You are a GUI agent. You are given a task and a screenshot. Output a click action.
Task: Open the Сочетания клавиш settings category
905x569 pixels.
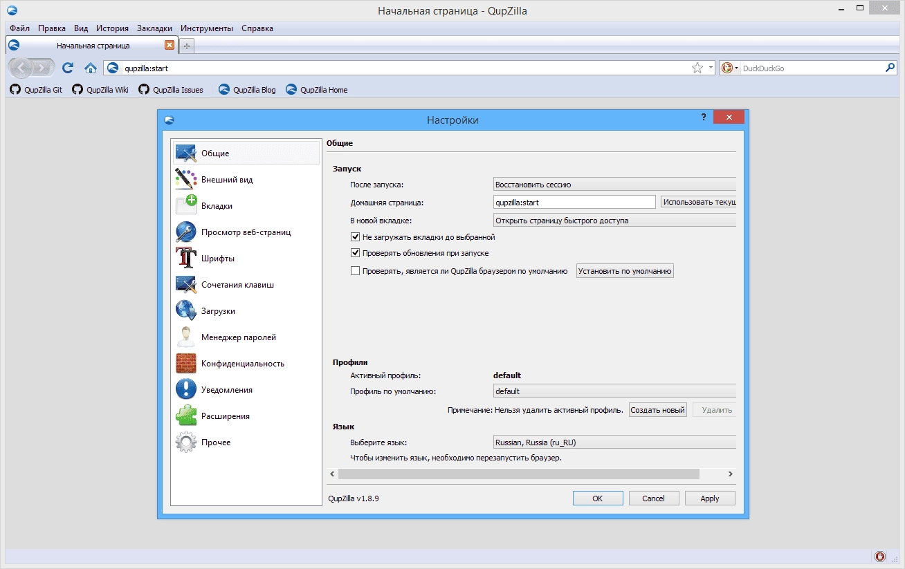click(x=246, y=284)
